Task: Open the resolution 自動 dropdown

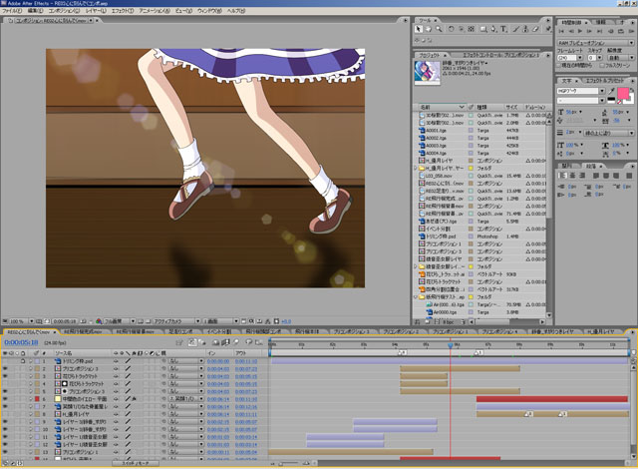Action: click(621, 58)
